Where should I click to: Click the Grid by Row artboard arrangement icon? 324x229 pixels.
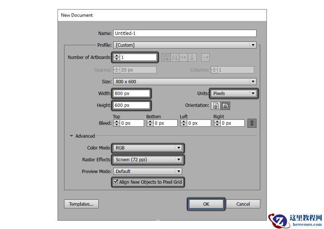pos(166,57)
